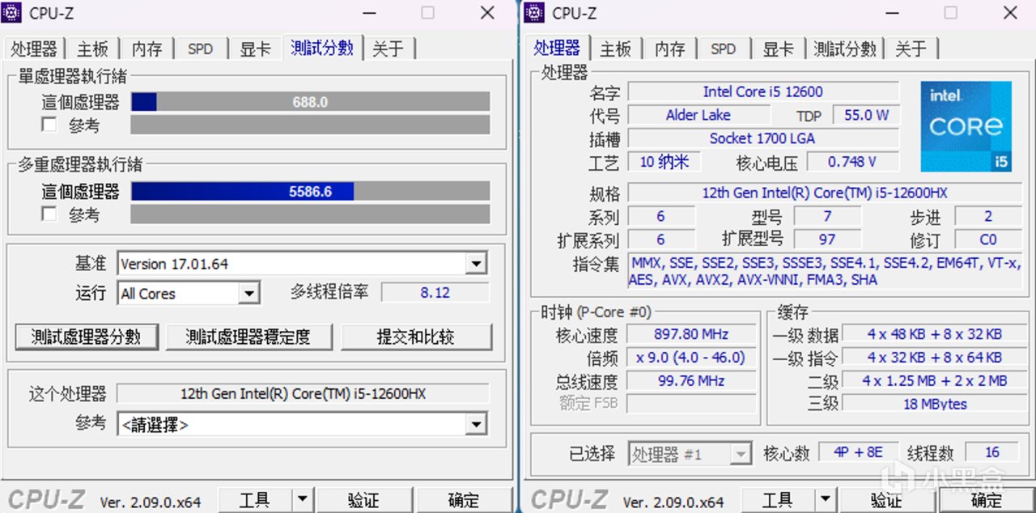This screenshot has height=513, width=1036.
Task: Switch to 显卡 tab in right window
Action: pos(779,49)
